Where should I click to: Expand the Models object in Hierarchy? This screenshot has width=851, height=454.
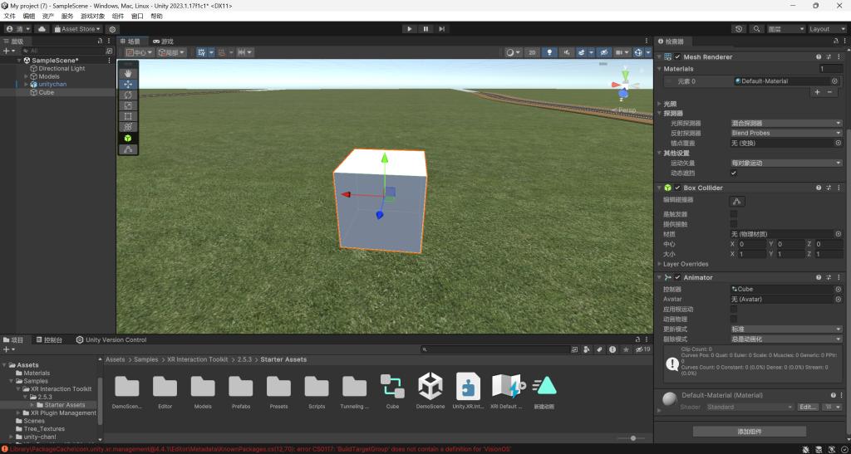(26, 76)
